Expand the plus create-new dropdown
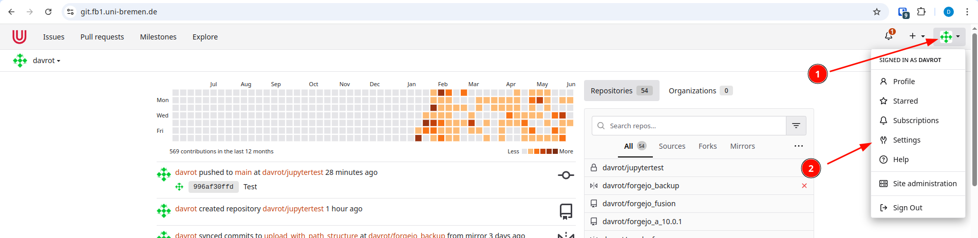Viewport: 978px width, 238px height. 916,36
